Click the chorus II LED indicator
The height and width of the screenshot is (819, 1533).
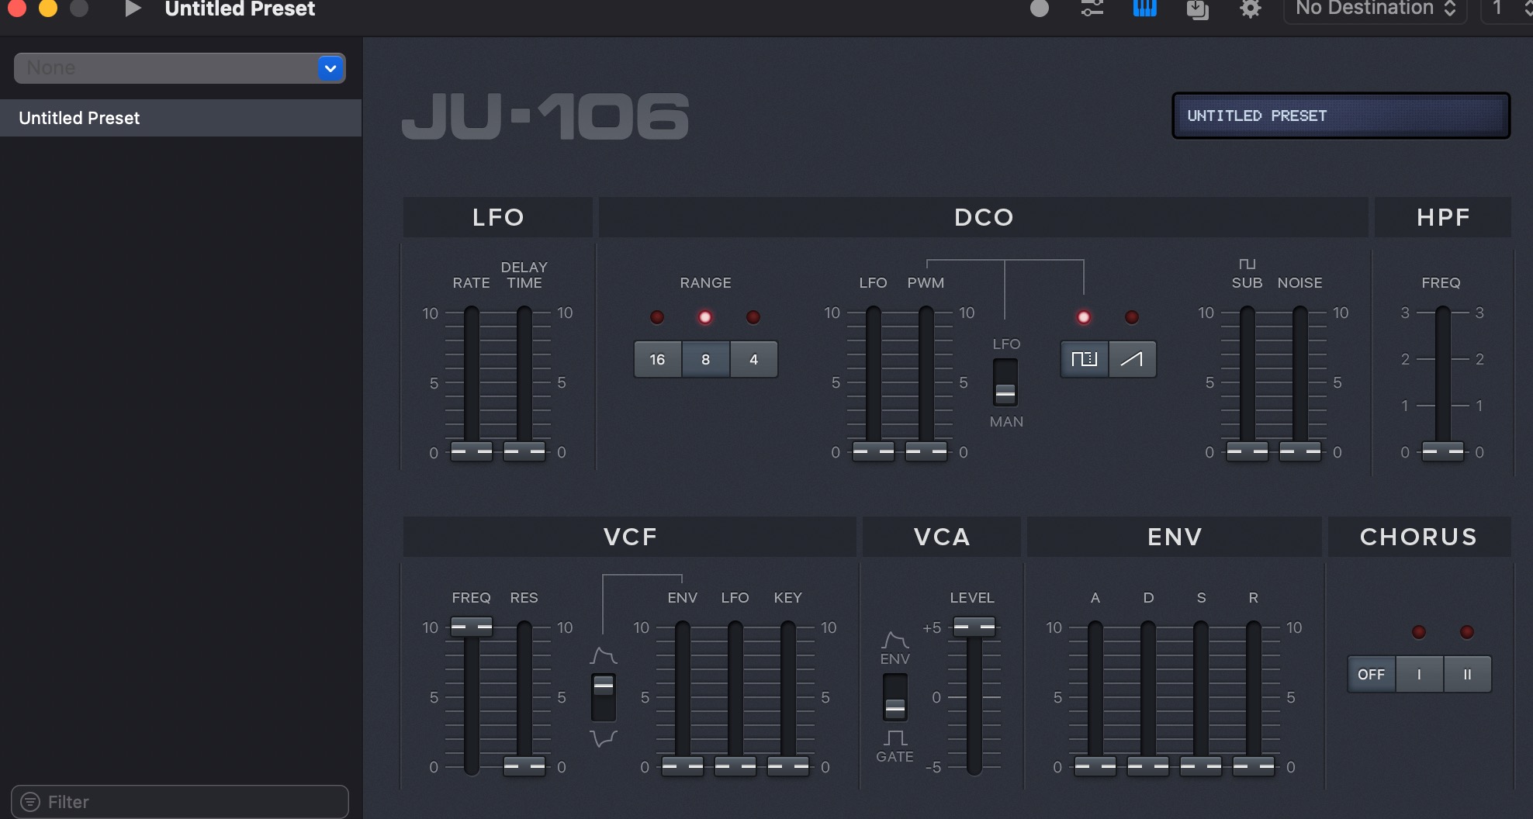click(1467, 632)
